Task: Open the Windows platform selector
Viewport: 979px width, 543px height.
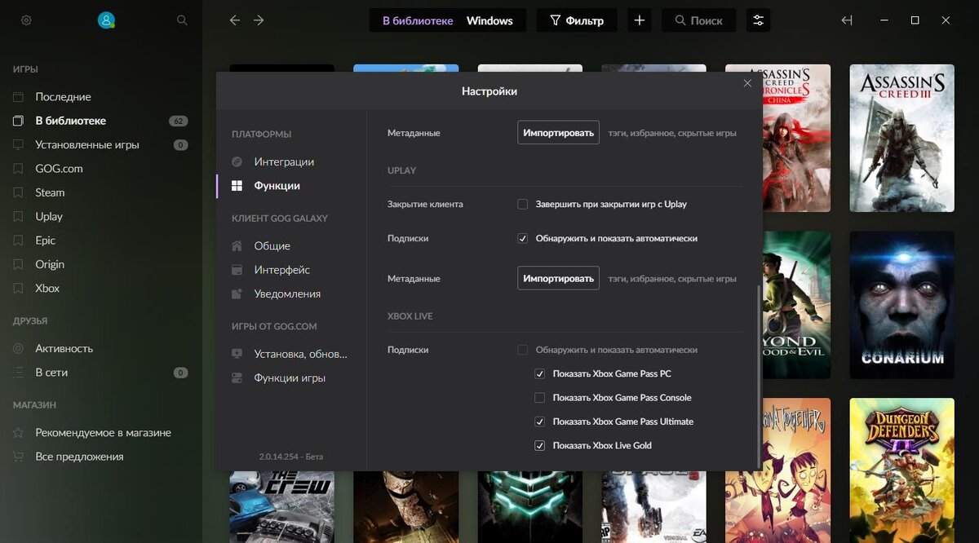Action: 489,20
